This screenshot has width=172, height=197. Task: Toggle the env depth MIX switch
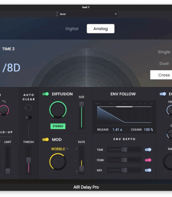click(148, 170)
